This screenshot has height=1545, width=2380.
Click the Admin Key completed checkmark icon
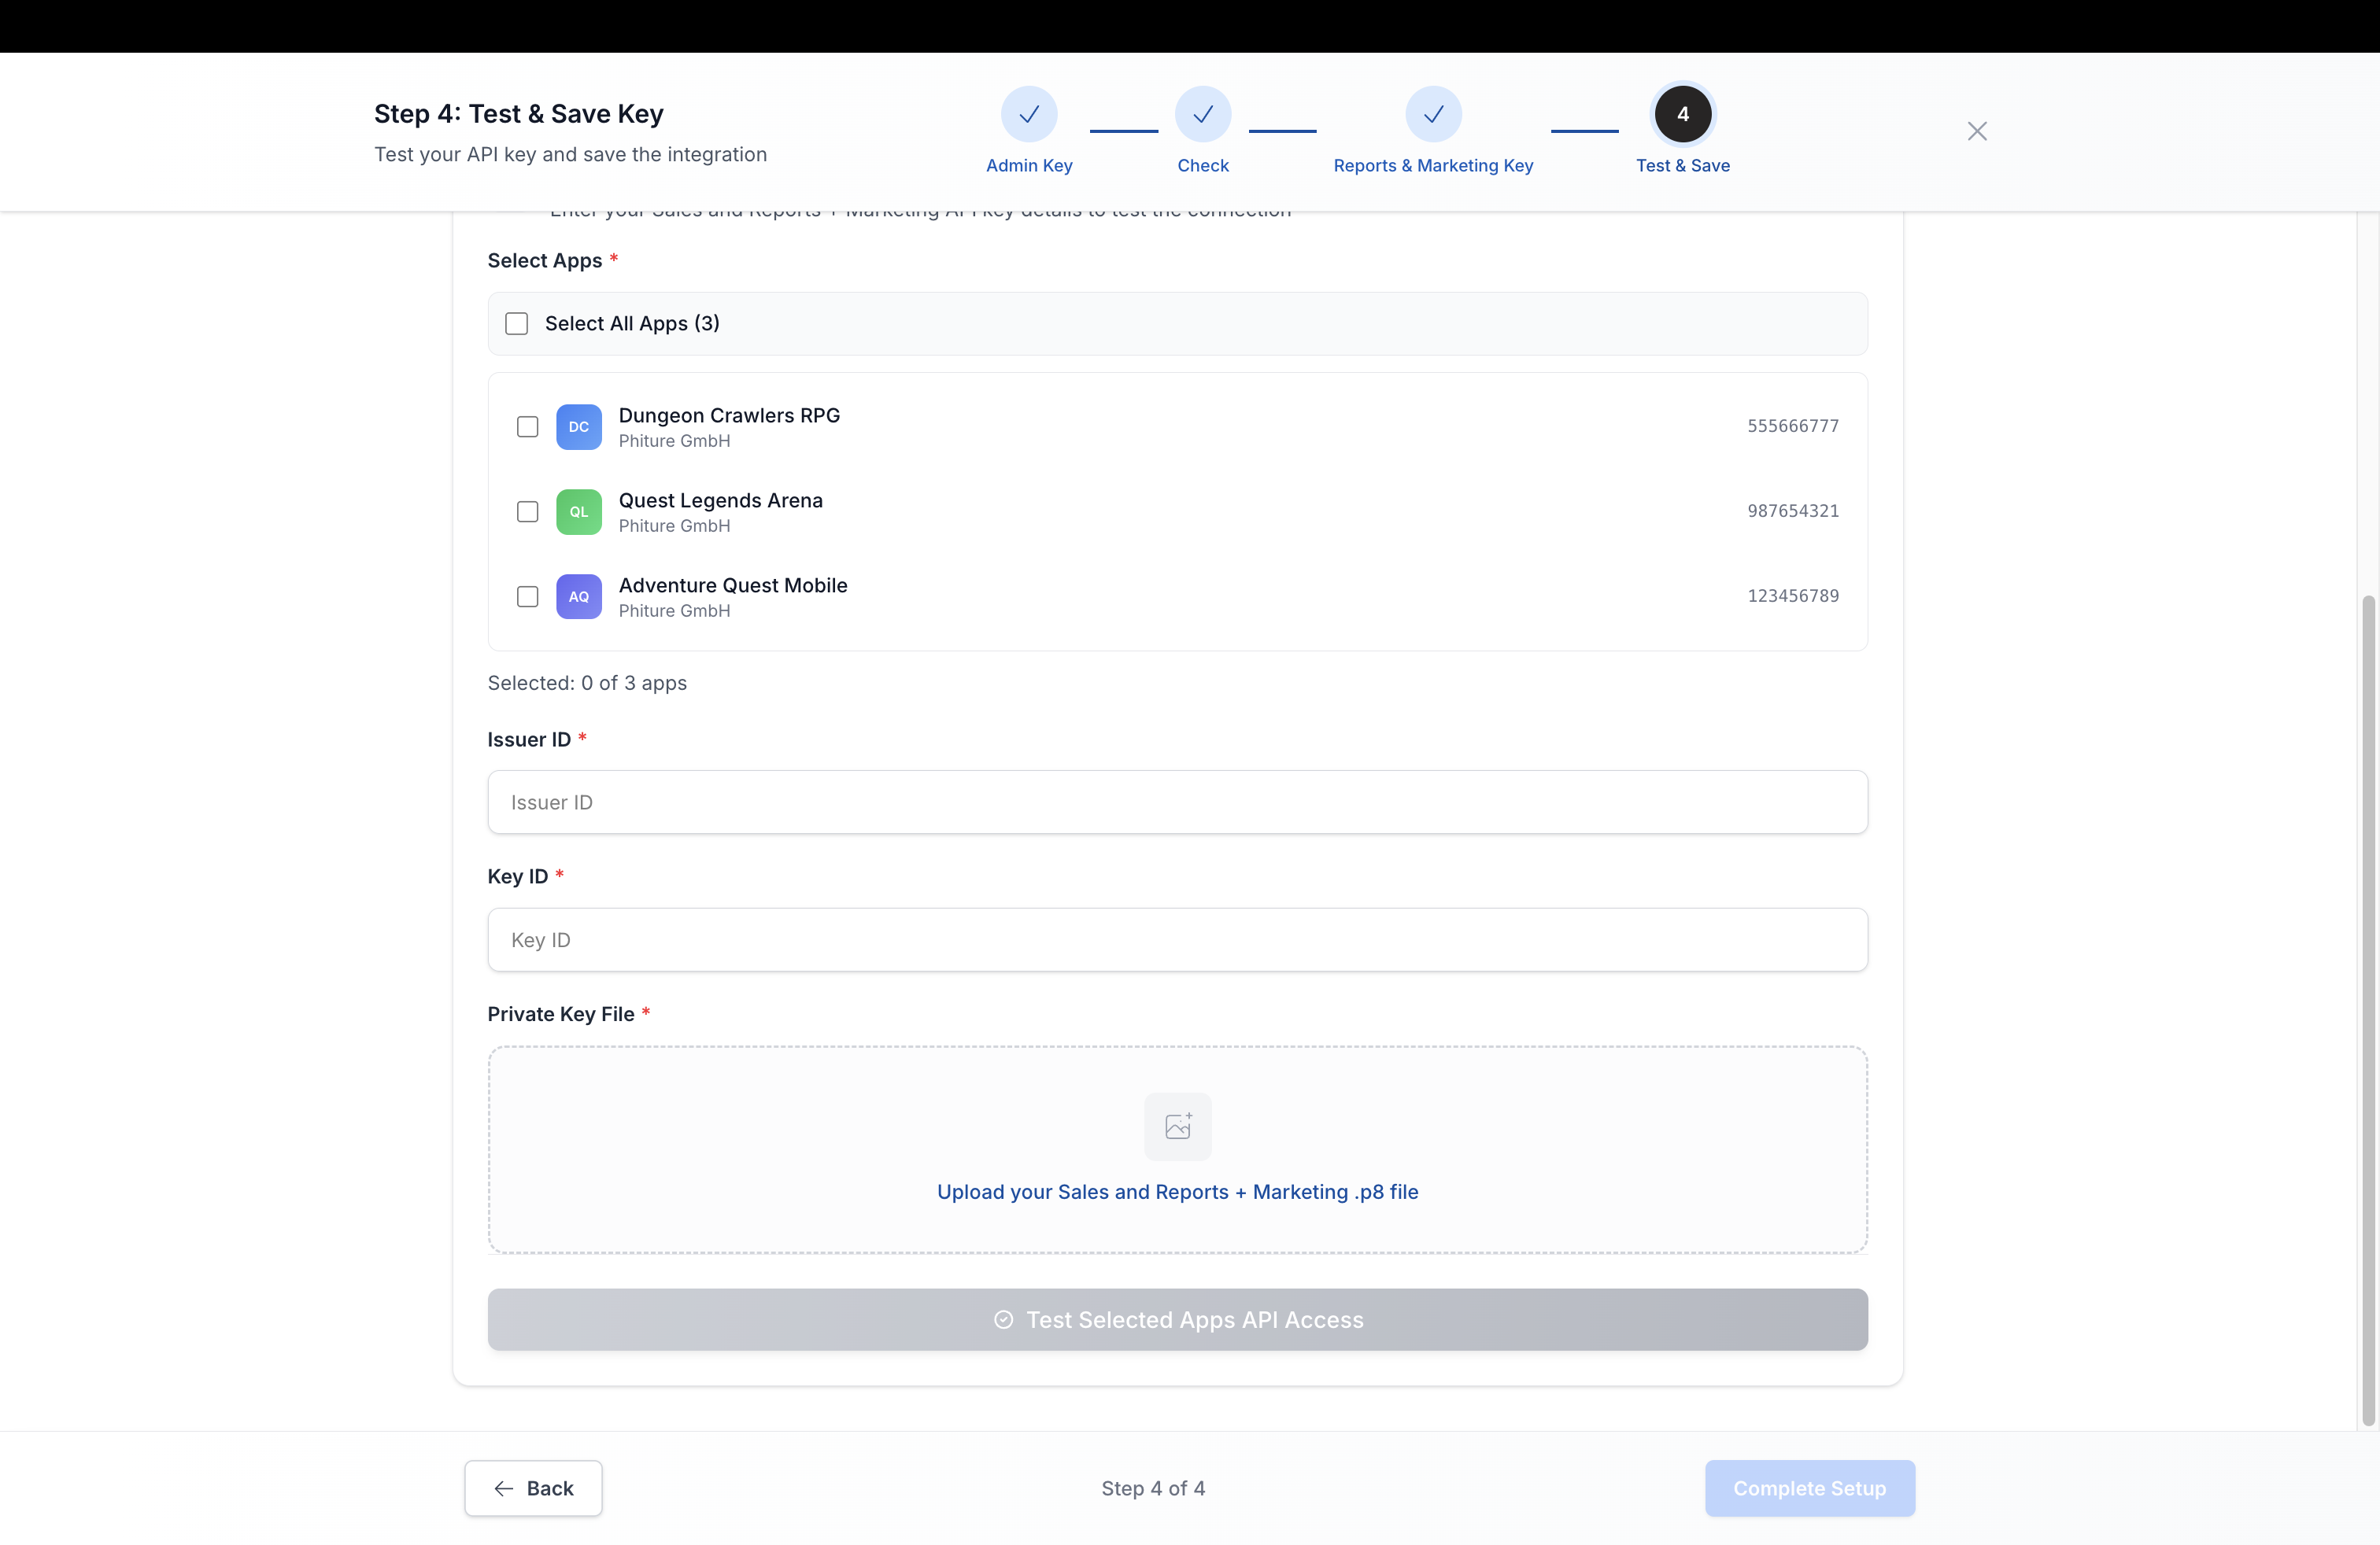pos(1029,114)
